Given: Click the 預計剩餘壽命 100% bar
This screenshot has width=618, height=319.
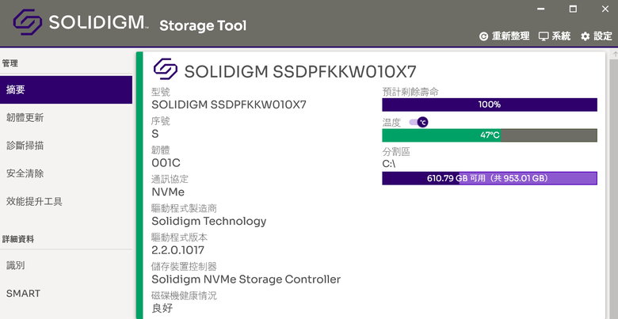Looking at the screenshot, I should point(490,104).
